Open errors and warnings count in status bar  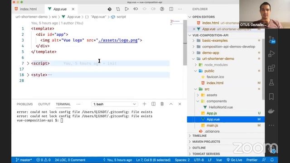(x=43, y=160)
